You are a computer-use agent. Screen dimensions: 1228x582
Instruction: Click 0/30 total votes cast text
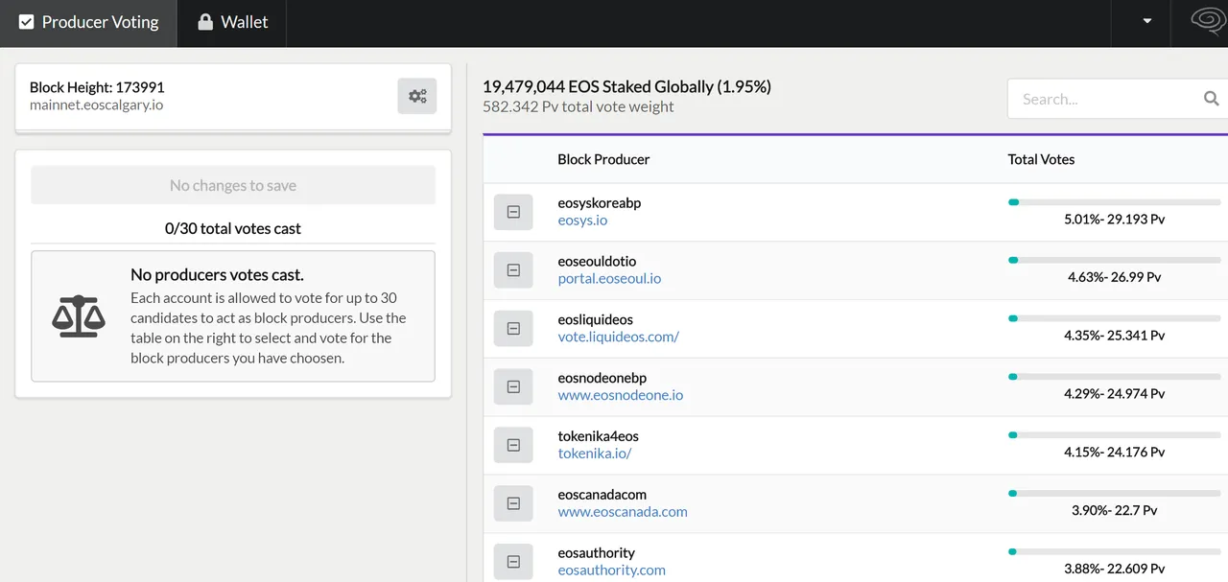pos(233,228)
